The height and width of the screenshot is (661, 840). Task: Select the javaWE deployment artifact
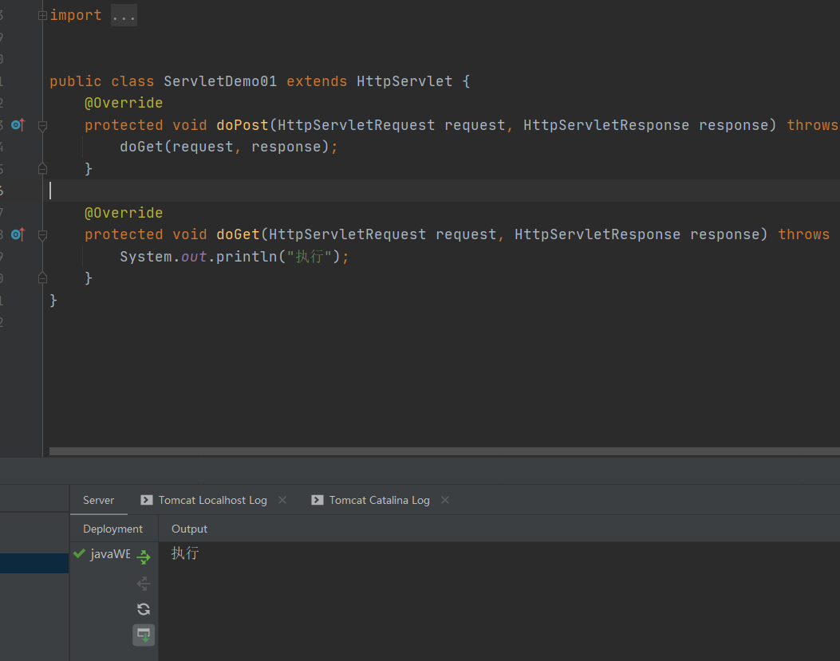110,554
